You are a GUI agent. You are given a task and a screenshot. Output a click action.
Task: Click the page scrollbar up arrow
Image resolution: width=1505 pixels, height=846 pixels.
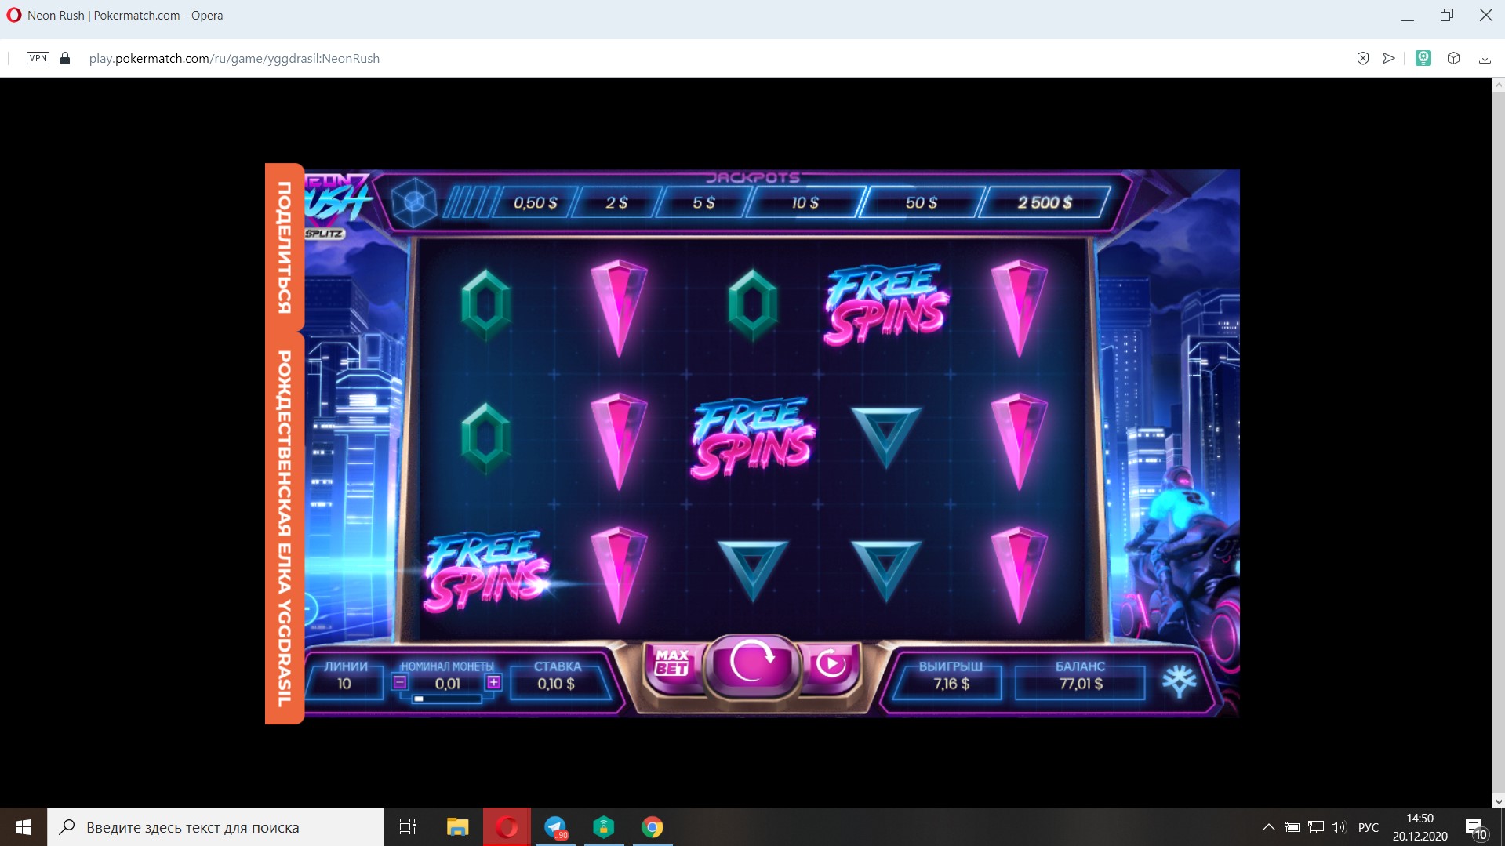pos(1498,84)
